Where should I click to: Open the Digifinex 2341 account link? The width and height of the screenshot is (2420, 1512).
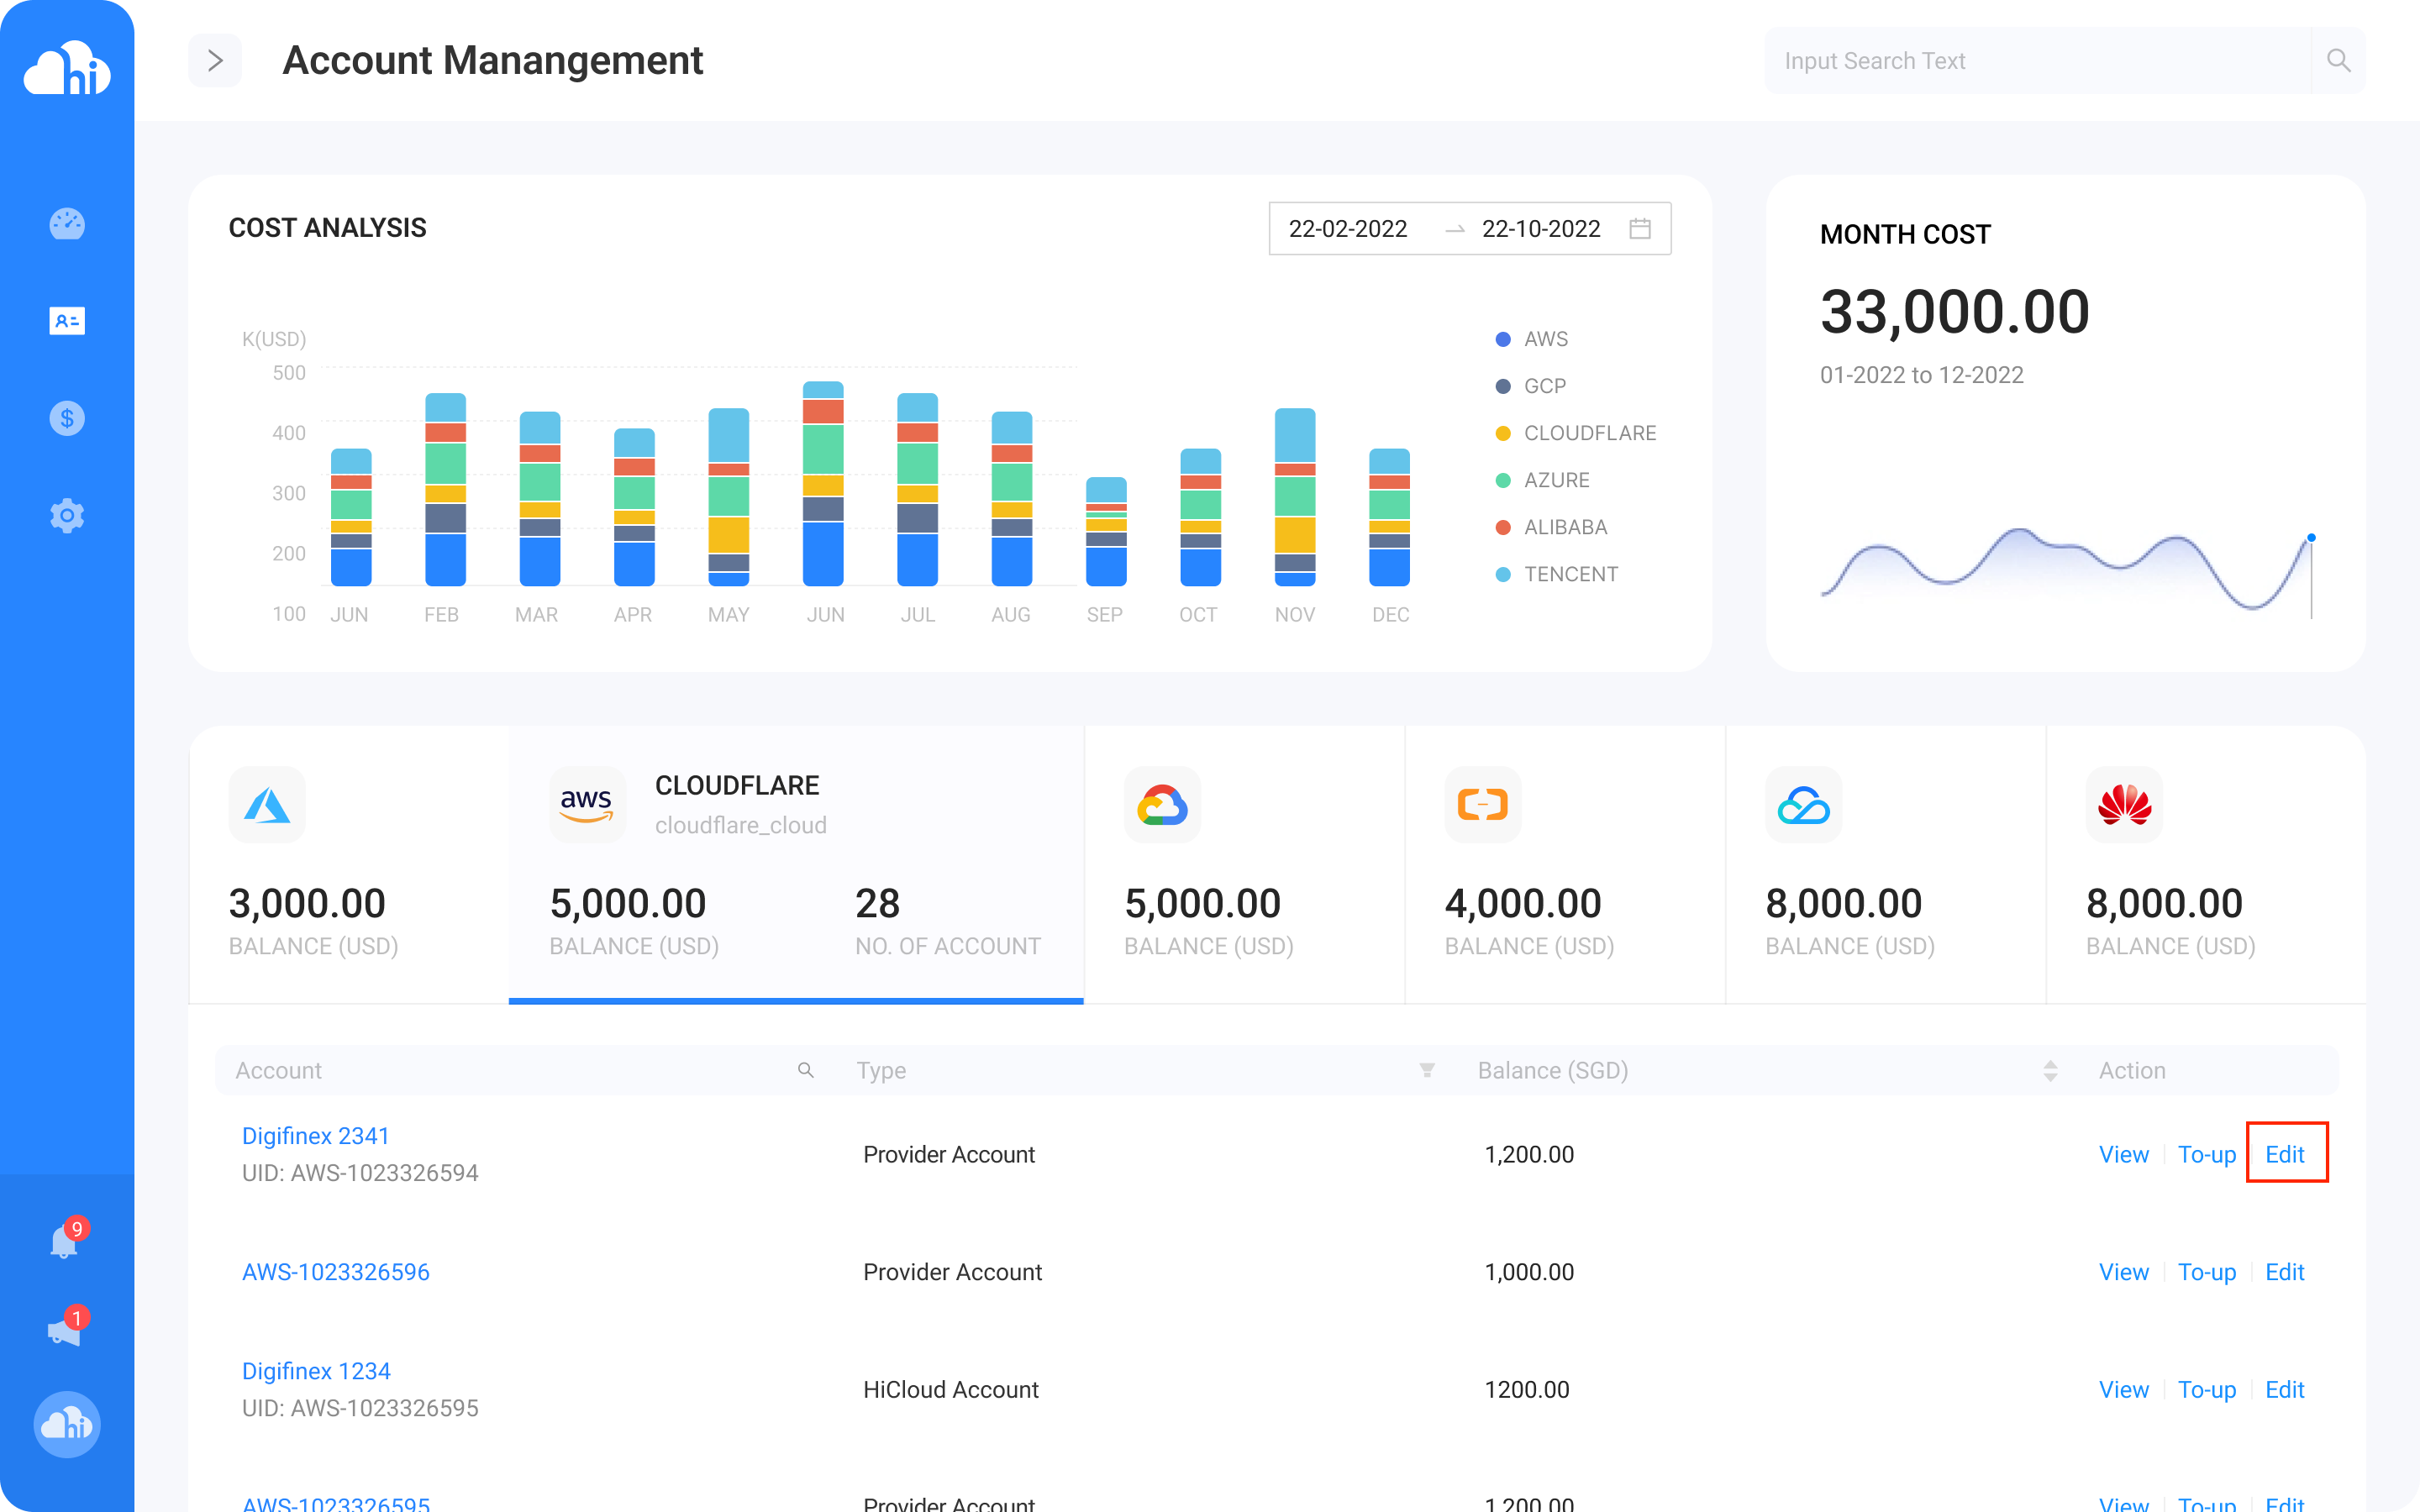click(x=315, y=1136)
